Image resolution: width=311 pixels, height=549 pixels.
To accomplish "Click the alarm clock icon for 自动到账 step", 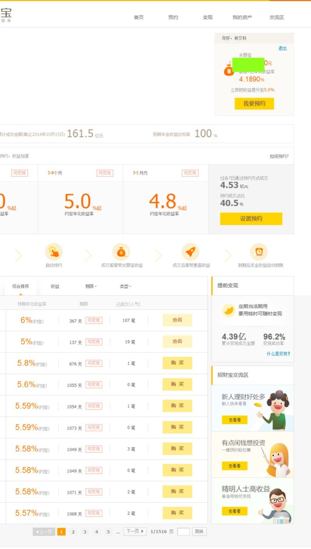I will click(x=259, y=252).
